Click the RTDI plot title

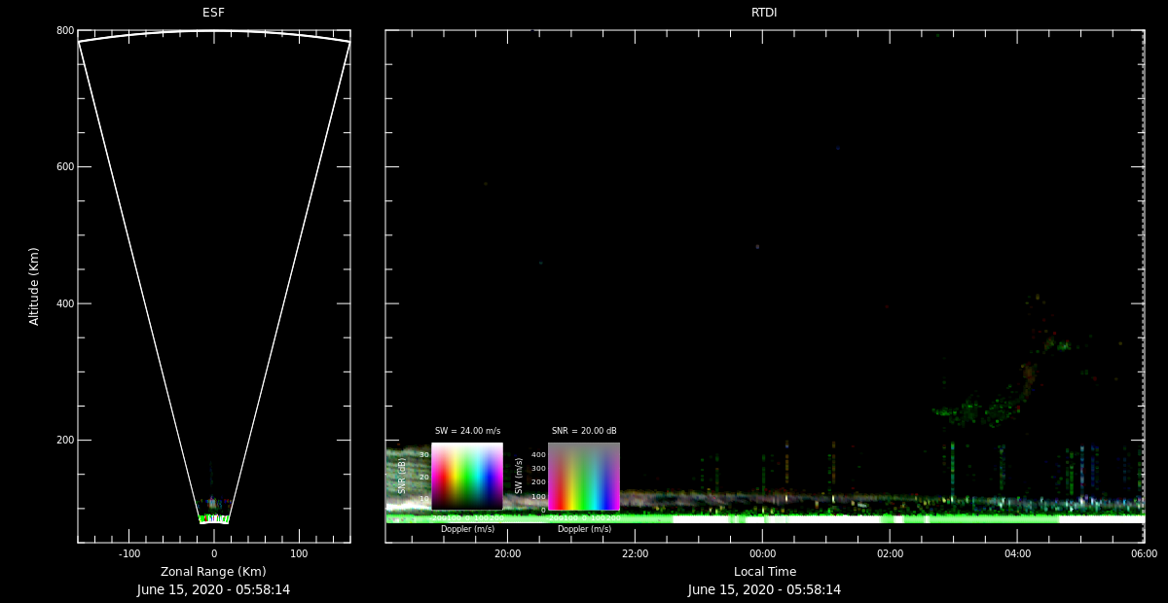pos(764,13)
